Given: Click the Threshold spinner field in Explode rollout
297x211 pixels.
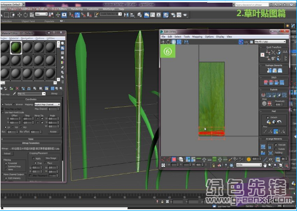Looking at the screenshot, I should 278,104.
